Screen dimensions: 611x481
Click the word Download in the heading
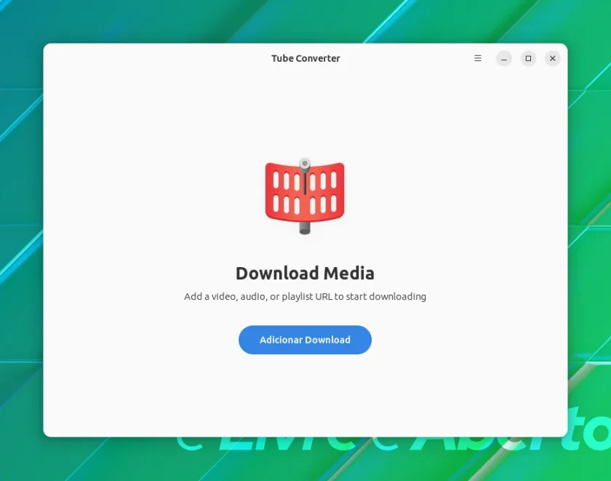(277, 273)
